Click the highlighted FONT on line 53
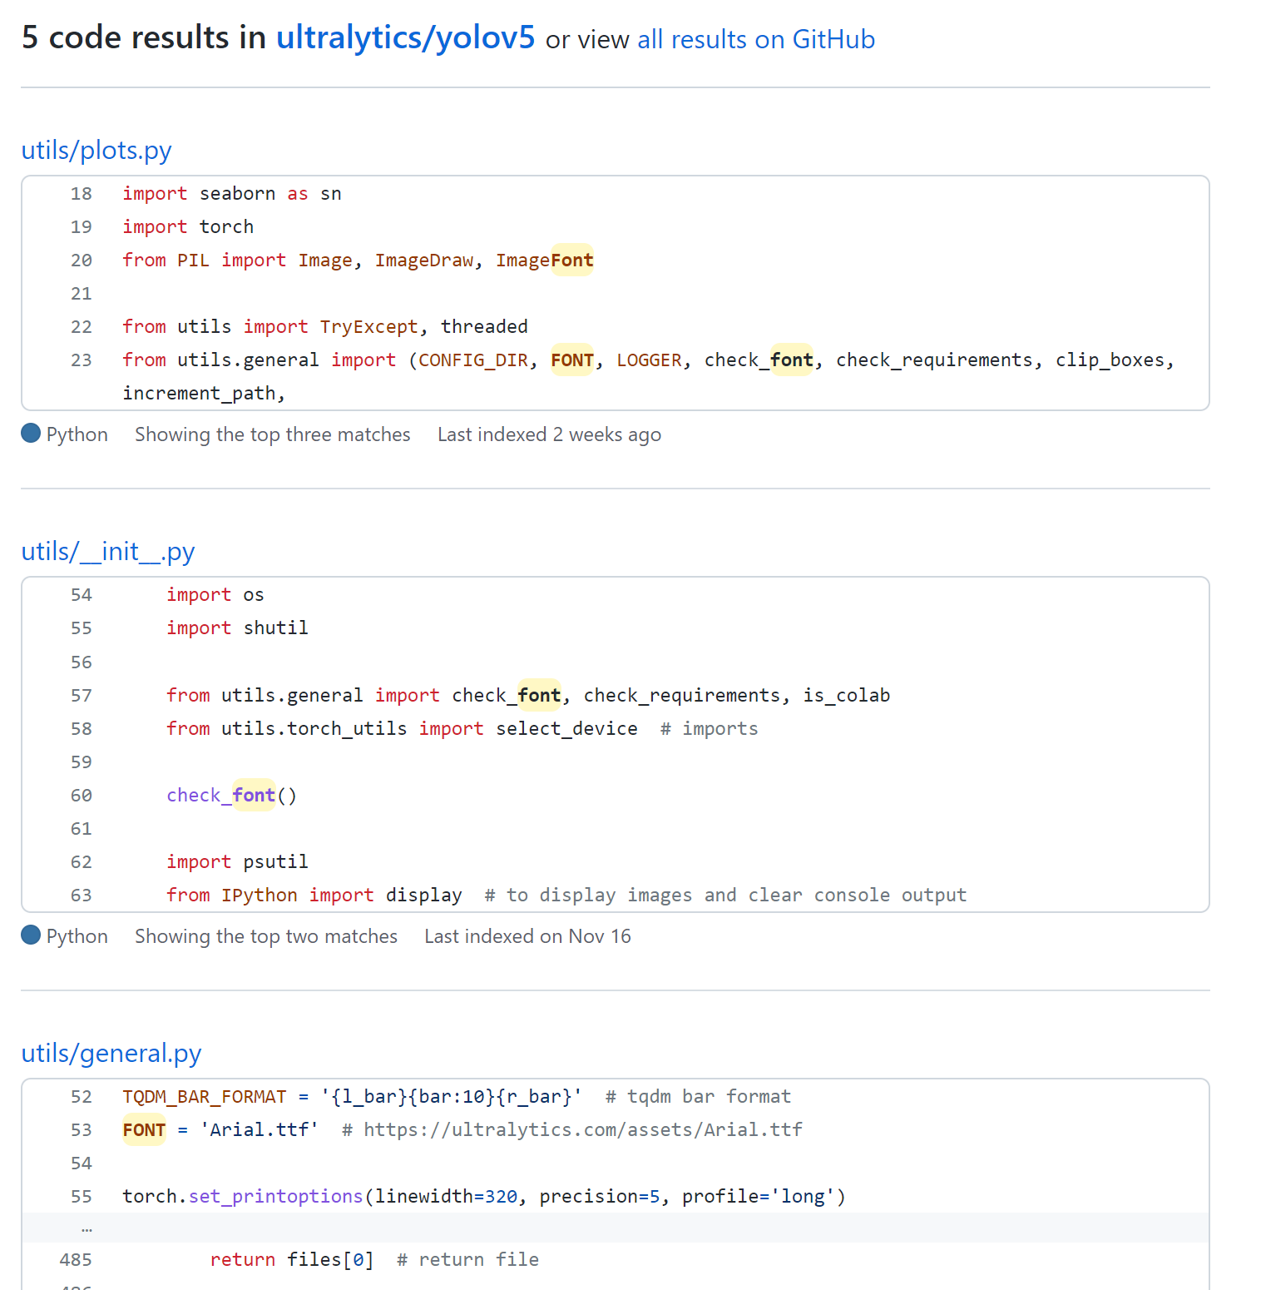The image size is (1261, 1290). (x=143, y=1129)
